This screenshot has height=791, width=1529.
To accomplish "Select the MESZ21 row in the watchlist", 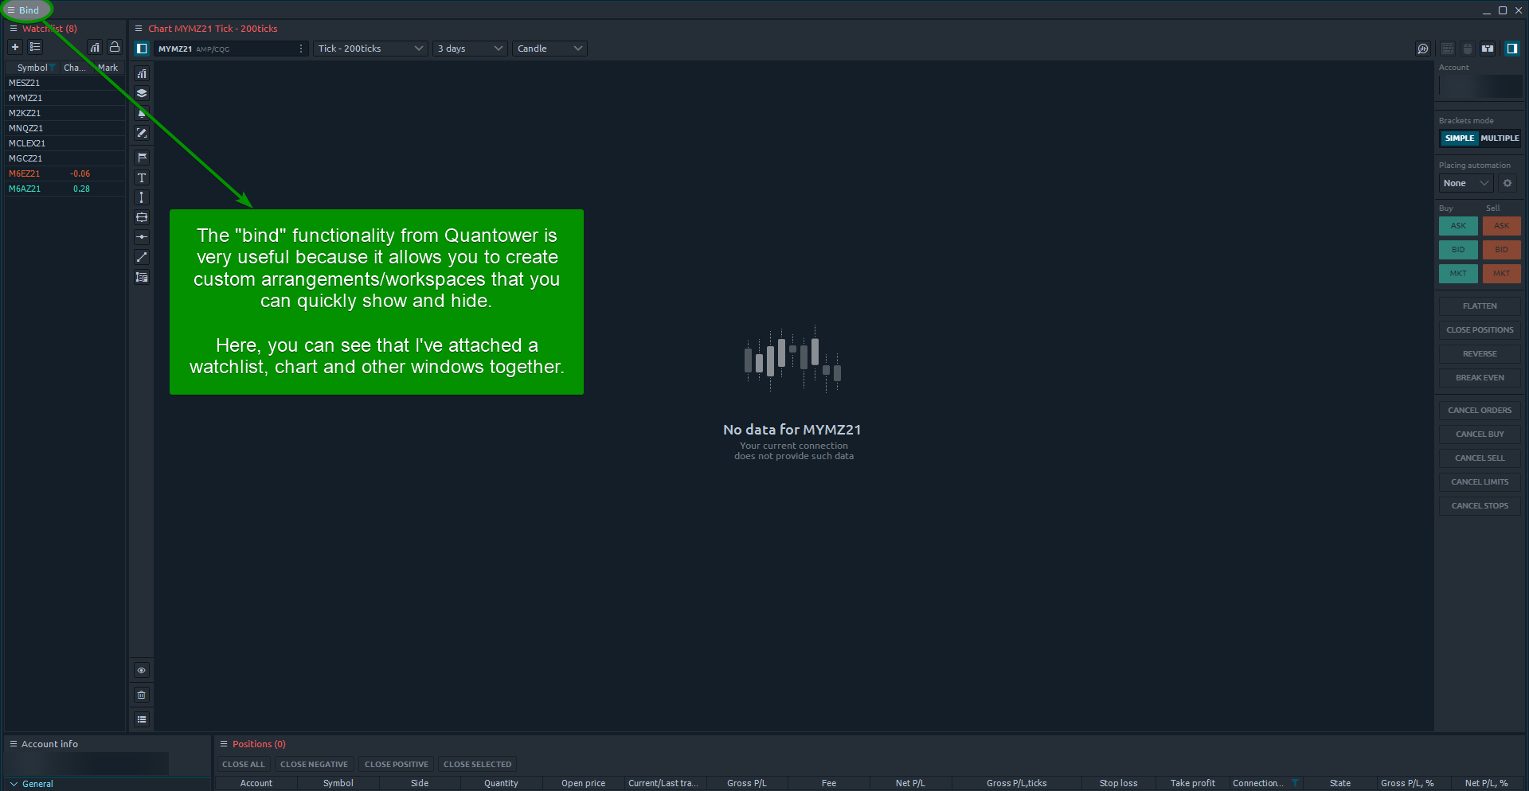I will (65, 83).
